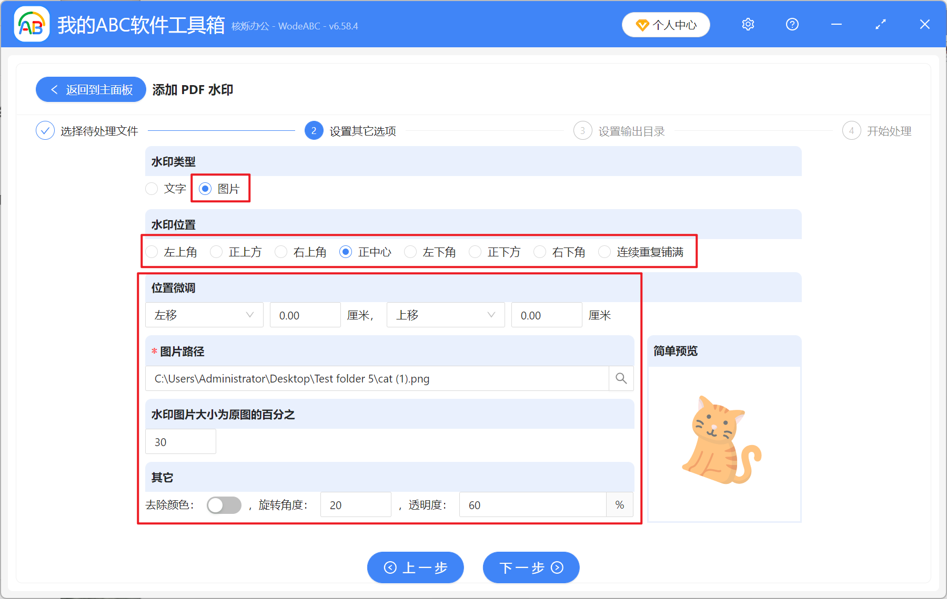Select the 左下角 position option
947x599 pixels.
[410, 252]
